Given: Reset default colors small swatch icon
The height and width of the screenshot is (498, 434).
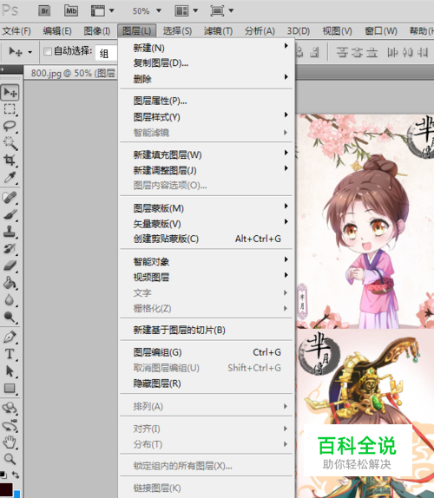Looking at the screenshot, I should (3, 475).
